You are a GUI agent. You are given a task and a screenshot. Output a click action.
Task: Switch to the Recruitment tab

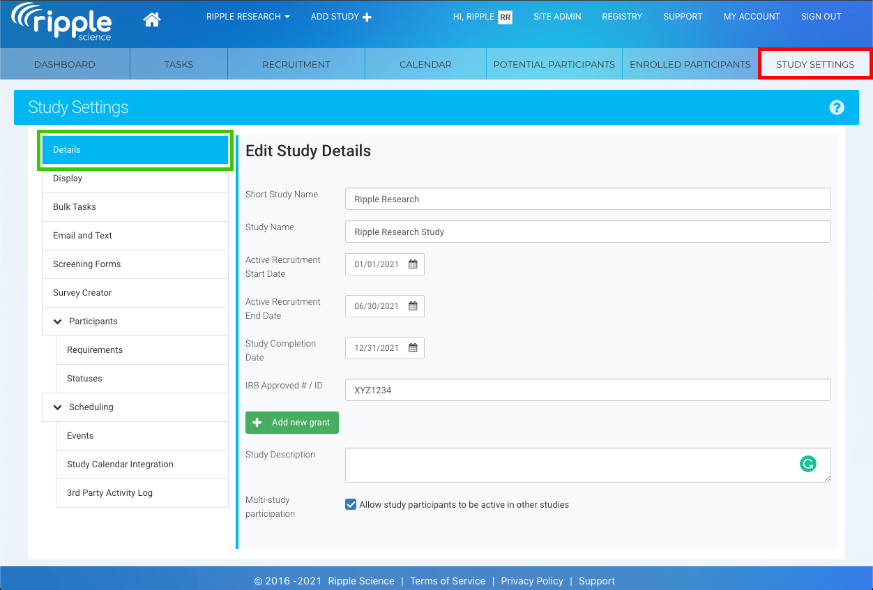296,64
